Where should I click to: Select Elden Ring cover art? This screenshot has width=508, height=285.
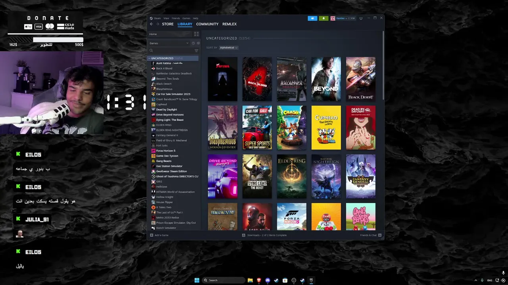(292, 177)
